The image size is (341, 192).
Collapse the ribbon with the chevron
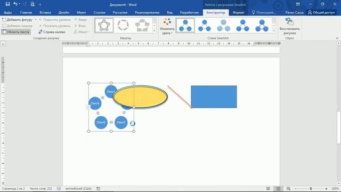coord(337,38)
